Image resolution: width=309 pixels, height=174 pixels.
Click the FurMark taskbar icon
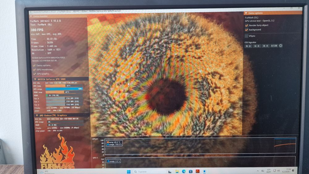point(197,171)
